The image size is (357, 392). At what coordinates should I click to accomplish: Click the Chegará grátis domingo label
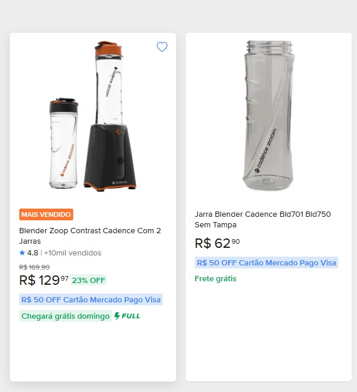click(66, 316)
